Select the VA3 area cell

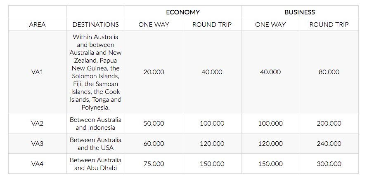(38, 143)
